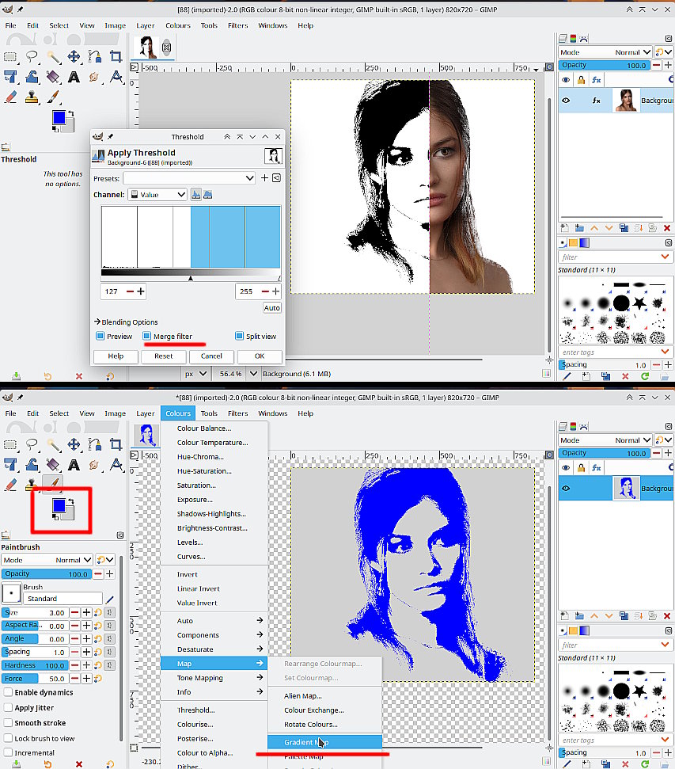The height and width of the screenshot is (769, 675).
Task: Select the Clone stamp tool in top toolbox
Action: coord(32,97)
